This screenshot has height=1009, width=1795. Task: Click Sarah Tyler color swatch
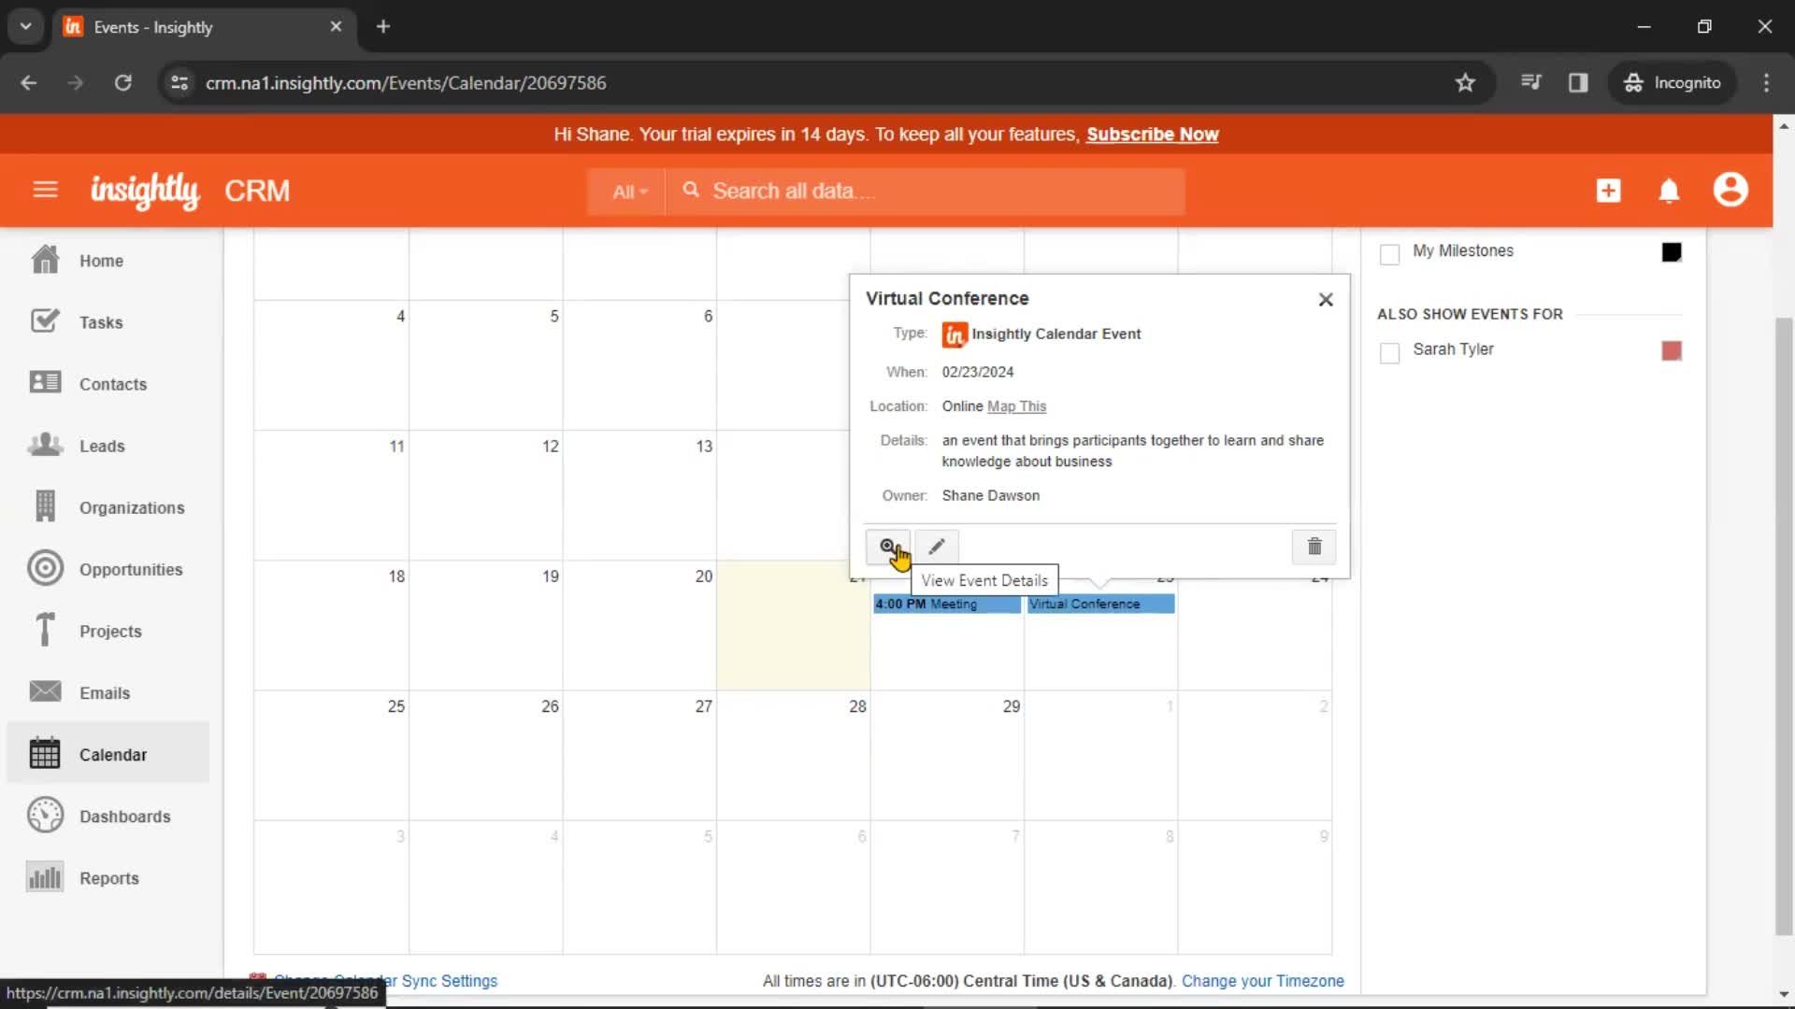tap(1672, 348)
